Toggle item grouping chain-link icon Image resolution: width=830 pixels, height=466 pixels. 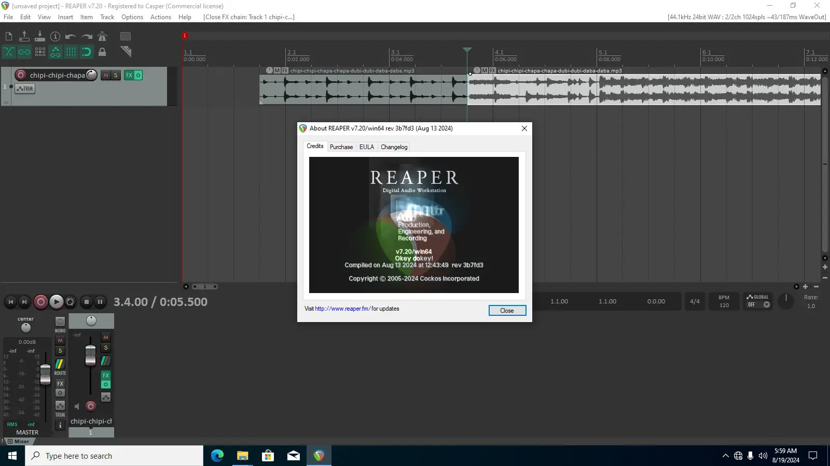tap(24, 52)
